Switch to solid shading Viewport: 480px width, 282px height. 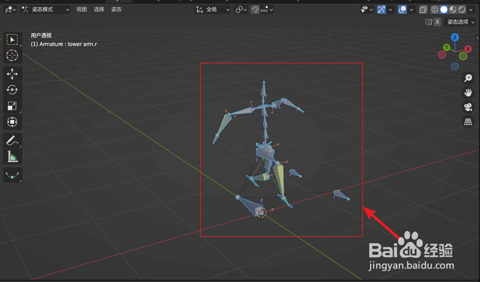click(444, 10)
